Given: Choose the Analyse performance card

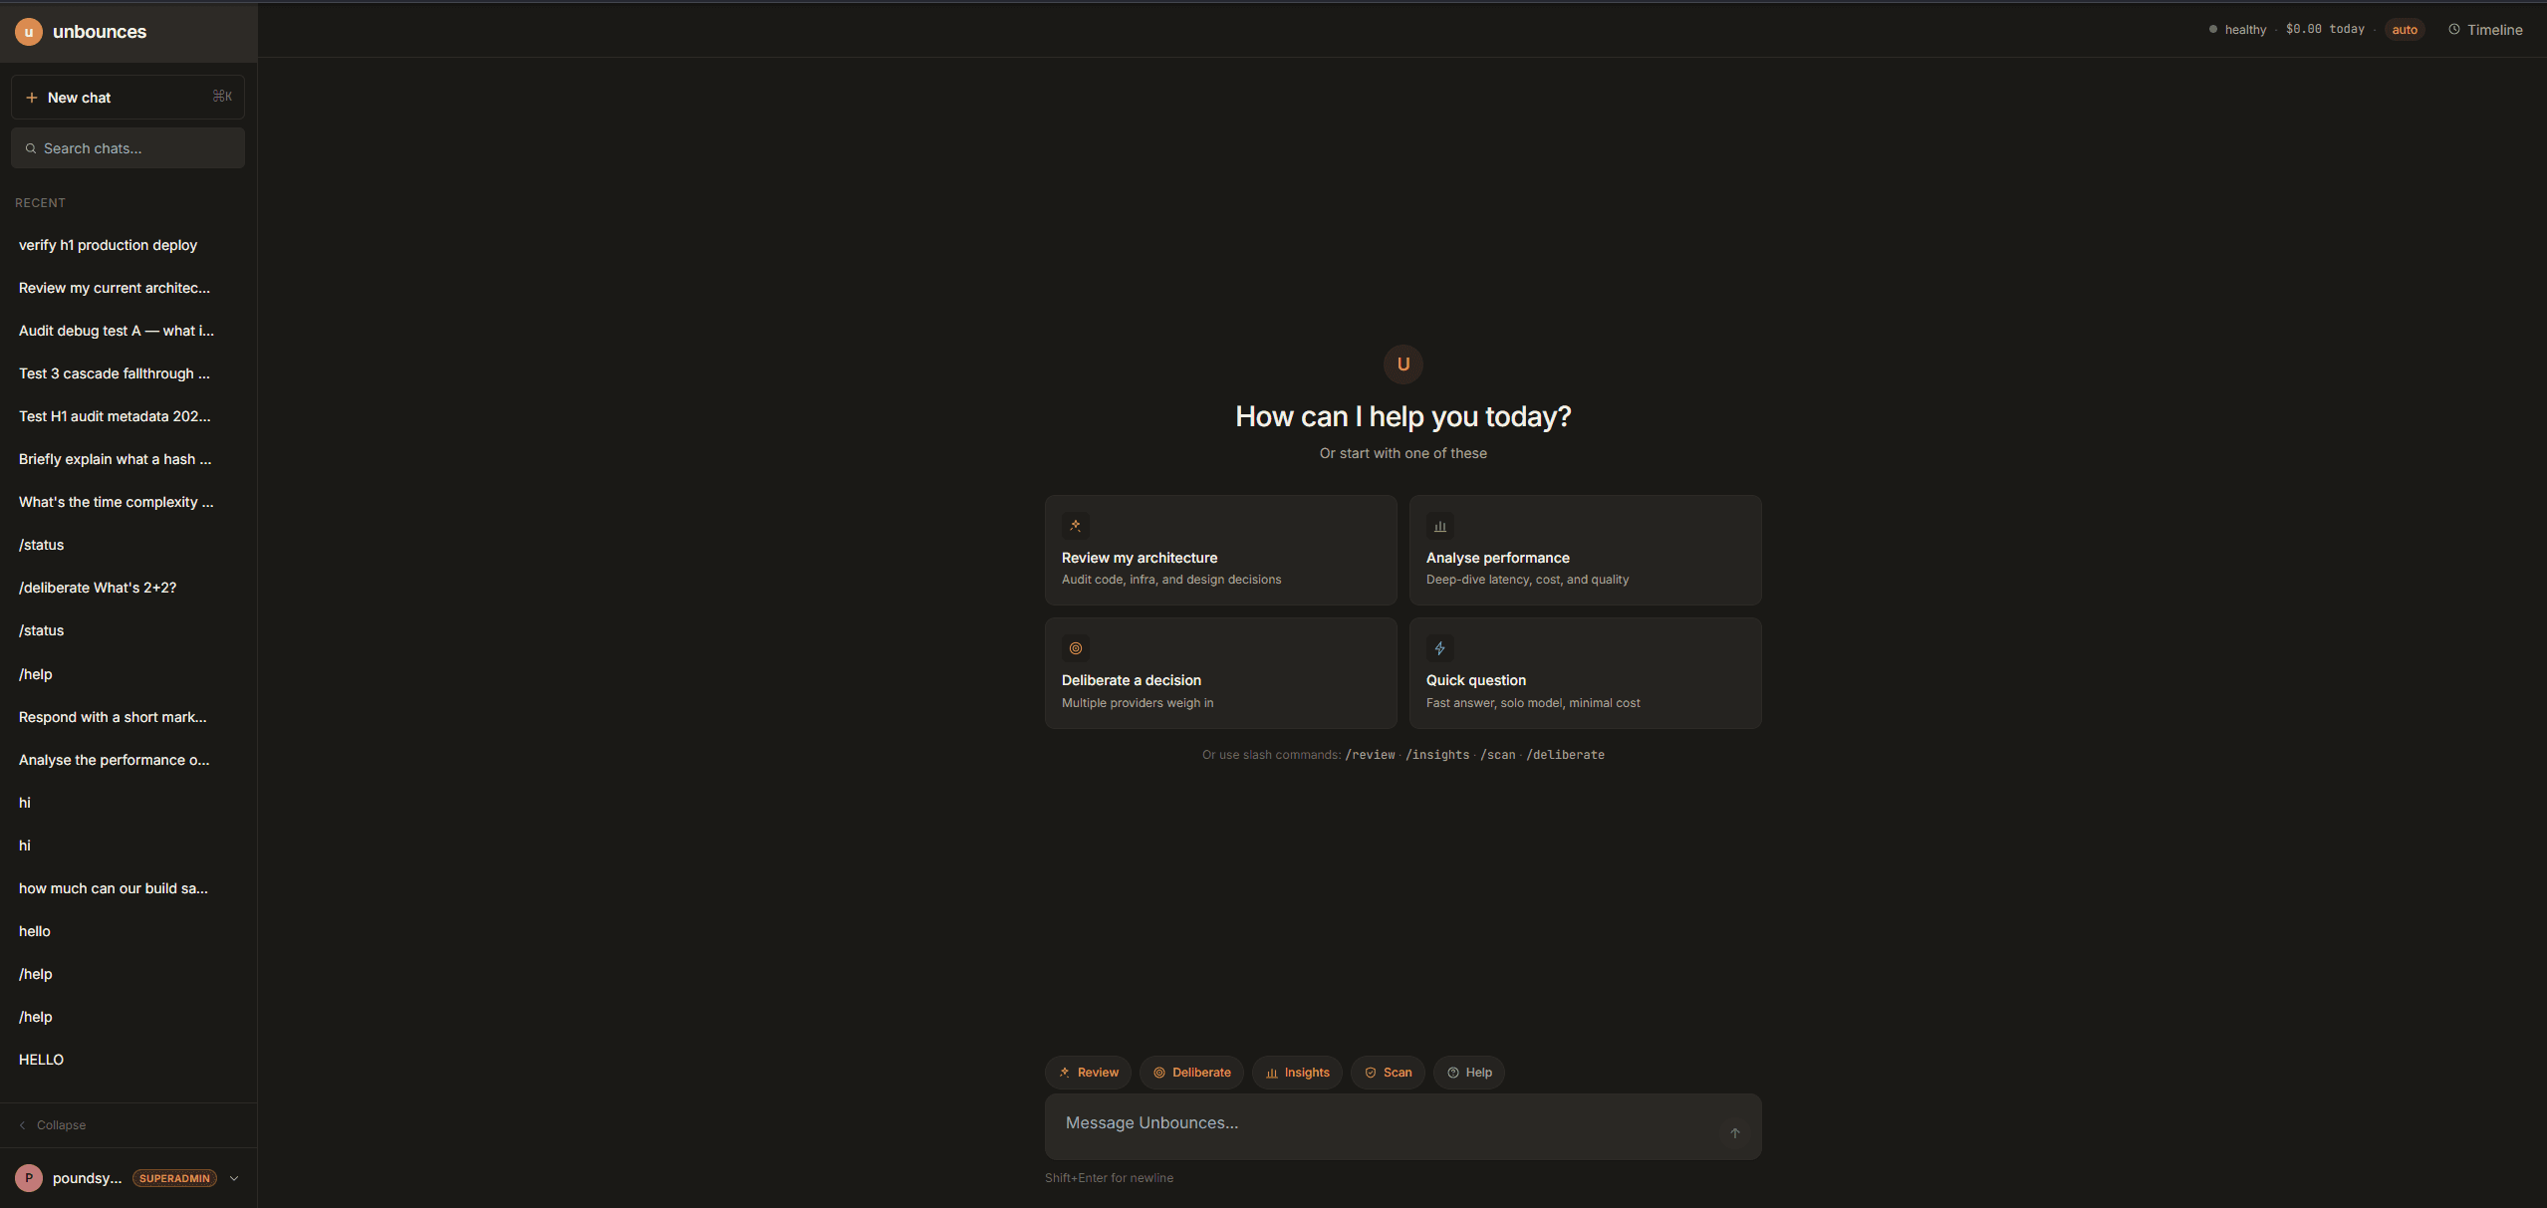Looking at the screenshot, I should coord(1586,551).
